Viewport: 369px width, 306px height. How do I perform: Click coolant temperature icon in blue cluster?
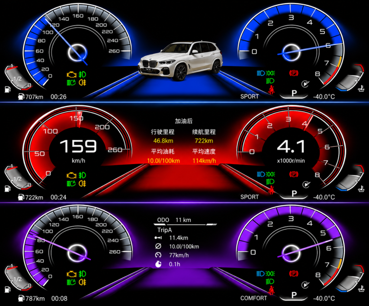(x=361, y=89)
